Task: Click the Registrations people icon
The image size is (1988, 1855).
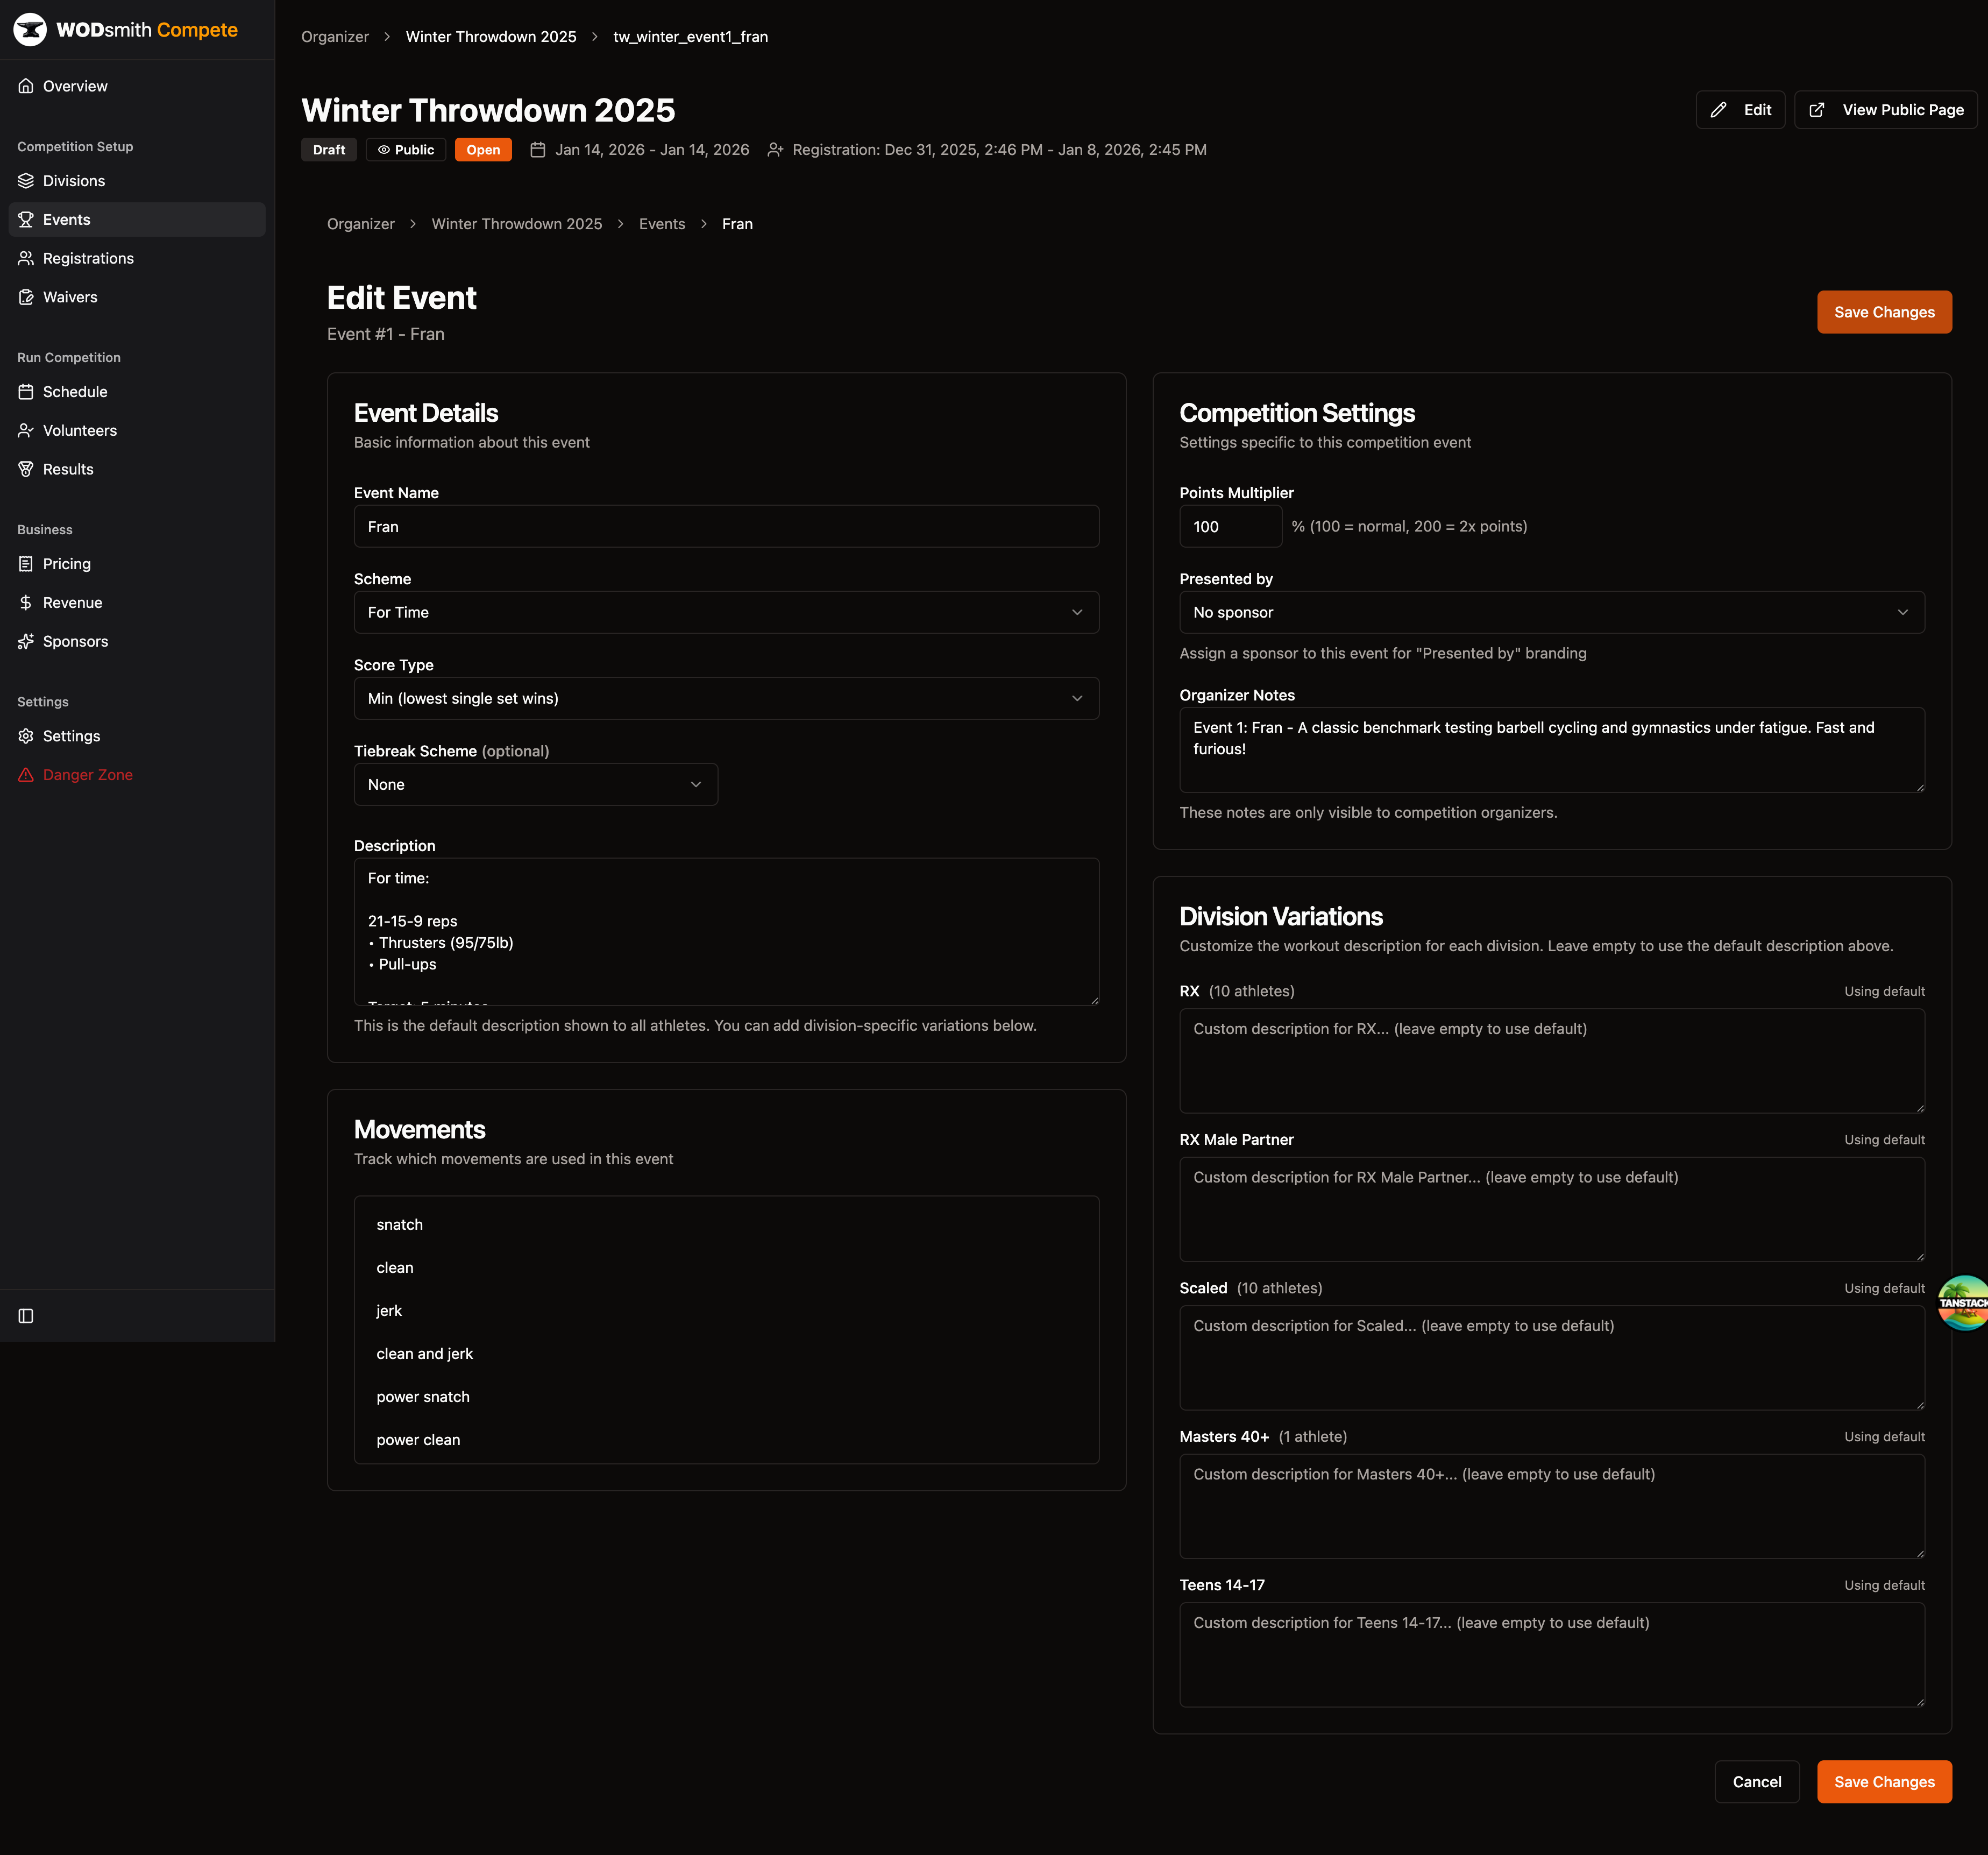Action: tap(26, 258)
